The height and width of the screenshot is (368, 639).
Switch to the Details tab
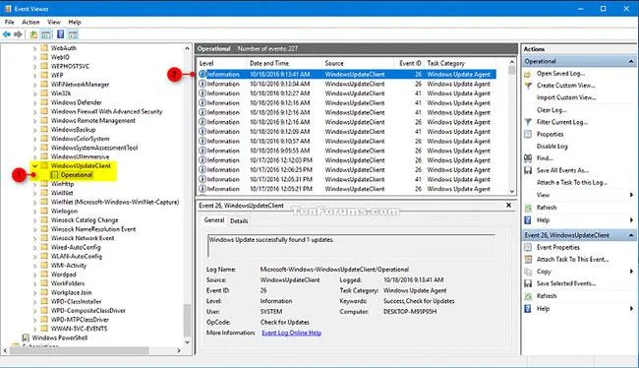click(239, 220)
